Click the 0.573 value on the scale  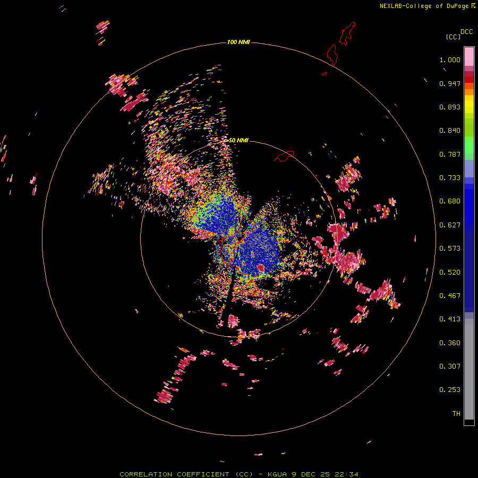tap(450, 249)
